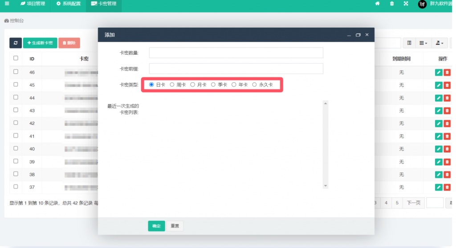Screen dimensions: 456x248
Task: Select the 永久卡 radio option
Action: [x=254, y=84]
